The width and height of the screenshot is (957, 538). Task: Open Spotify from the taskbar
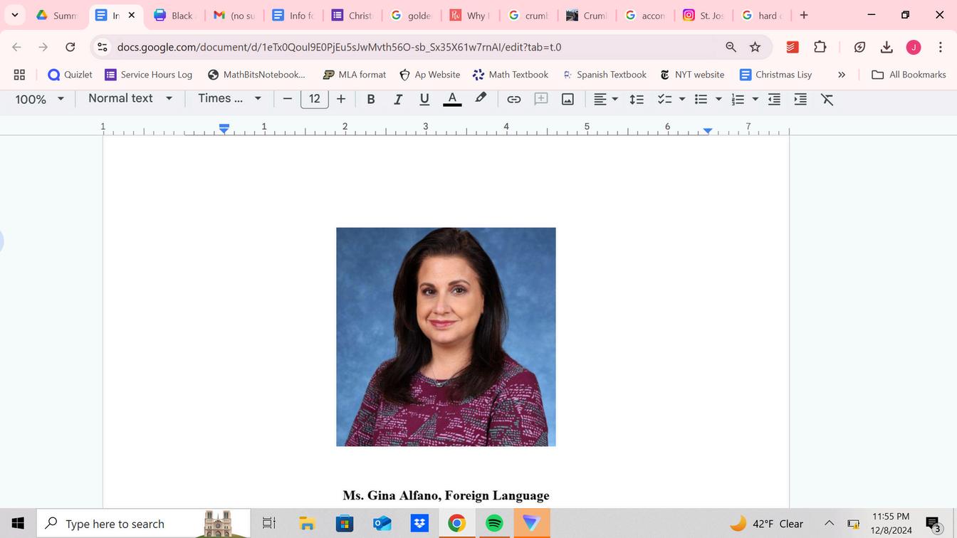[x=493, y=524]
